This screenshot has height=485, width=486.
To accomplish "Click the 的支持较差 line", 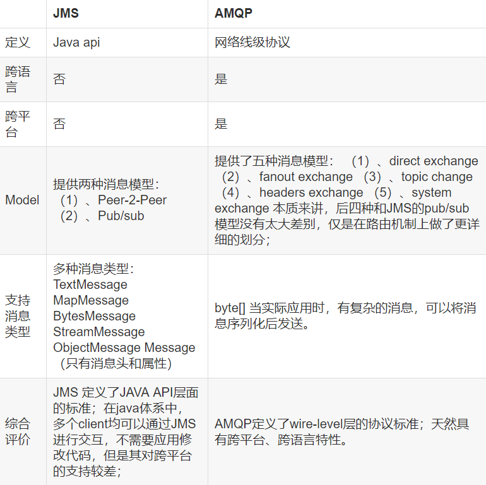I will click(x=87, y=471).
